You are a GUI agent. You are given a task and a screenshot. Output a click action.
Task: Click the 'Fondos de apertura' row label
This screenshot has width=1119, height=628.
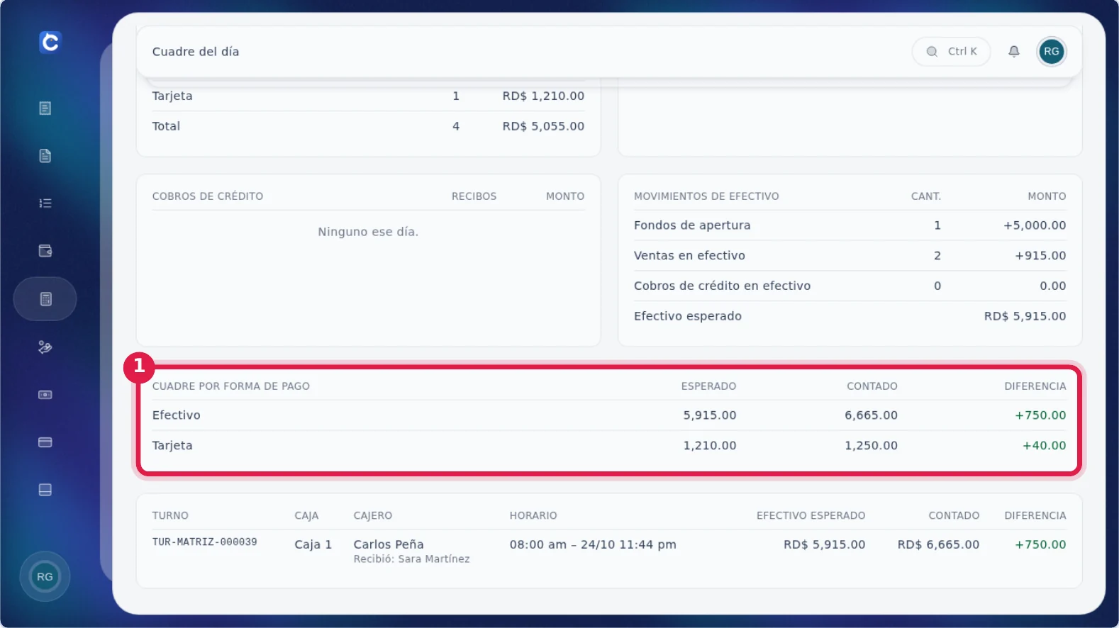pyautogui.click(x=692, y=225)
